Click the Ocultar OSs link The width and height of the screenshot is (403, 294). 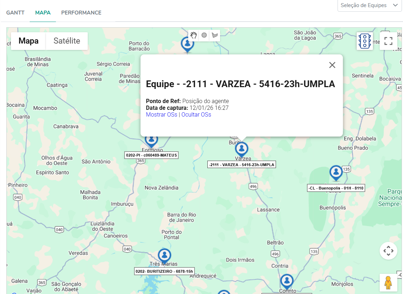tap(196, 115)
